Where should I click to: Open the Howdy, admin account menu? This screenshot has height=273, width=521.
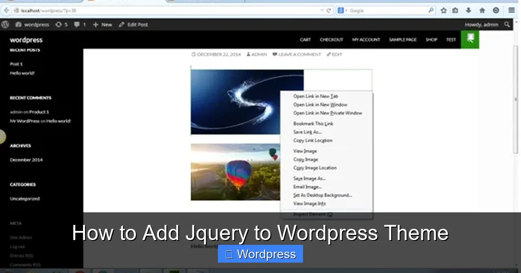pos(481,25)
